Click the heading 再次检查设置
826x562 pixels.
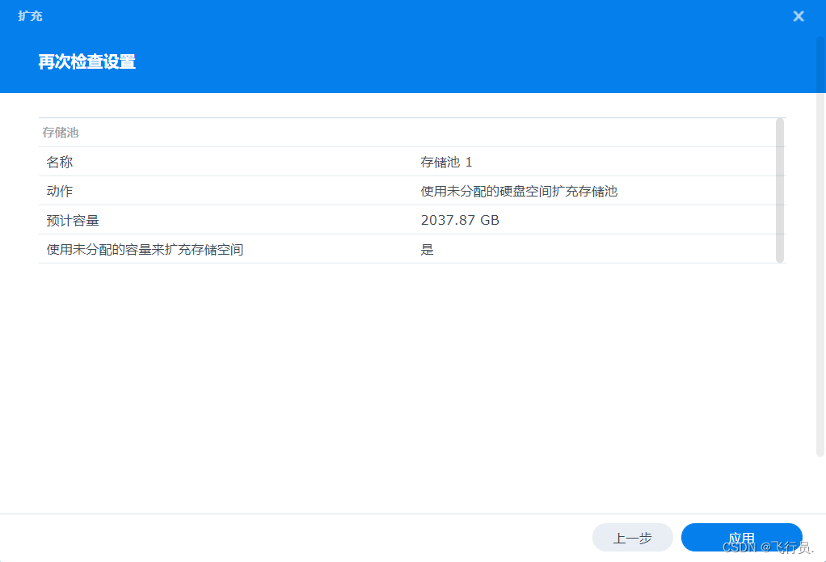(x=85, y=61)
